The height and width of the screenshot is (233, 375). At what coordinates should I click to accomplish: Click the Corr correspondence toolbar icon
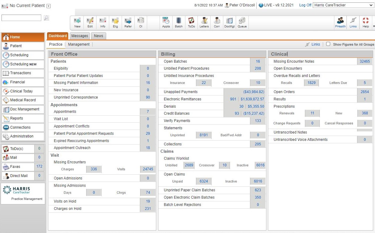point(217,23)
